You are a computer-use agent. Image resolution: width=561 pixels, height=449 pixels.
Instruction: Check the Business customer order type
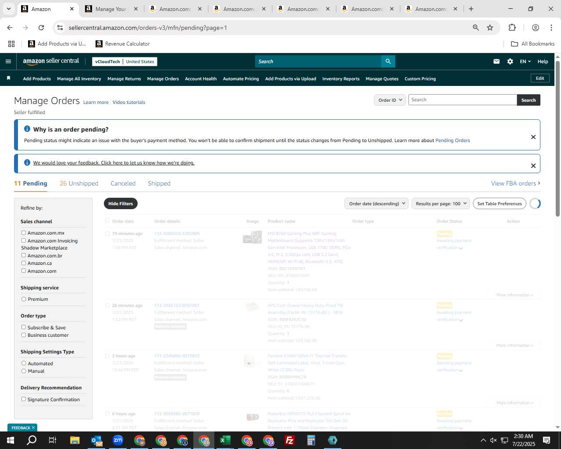[x=24, y=335]
